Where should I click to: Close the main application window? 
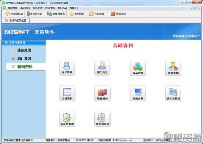pyautogui.click(x=197, y=2)
